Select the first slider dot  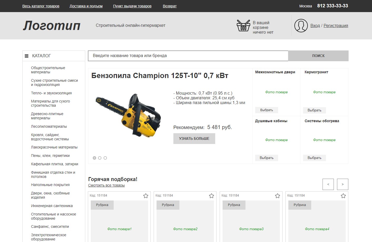click(x=94, y=158)
